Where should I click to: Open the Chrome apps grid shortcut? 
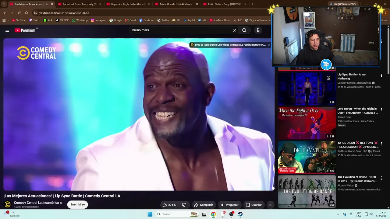pyautogui.click(x=4, y=20)
